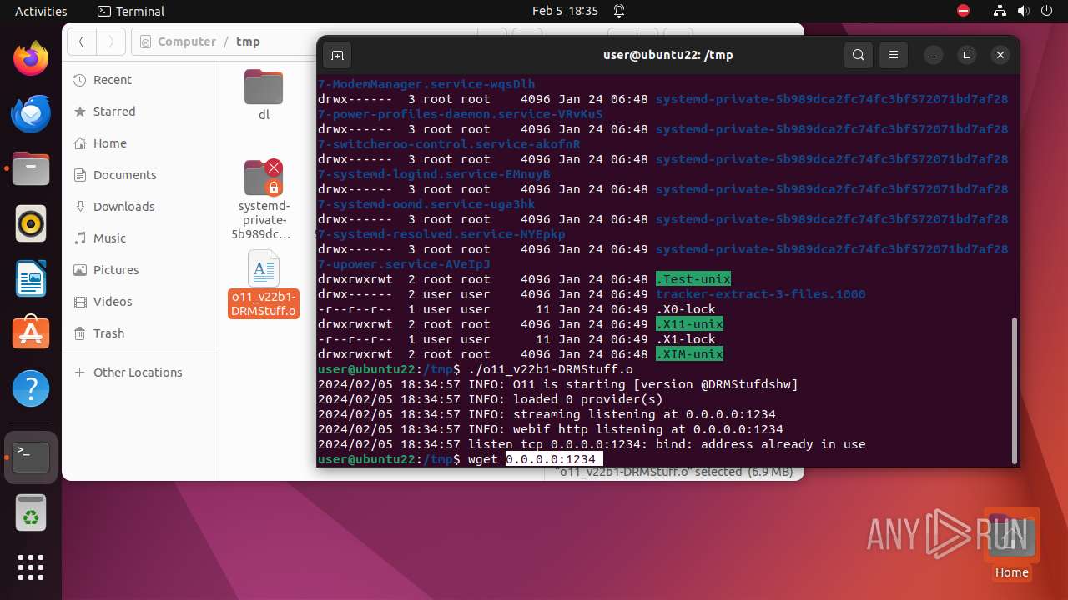Click the Terminal title user@ubuntu22: /tmp
The height and width of the screenshot is (600, 1068).
point(667,56)
